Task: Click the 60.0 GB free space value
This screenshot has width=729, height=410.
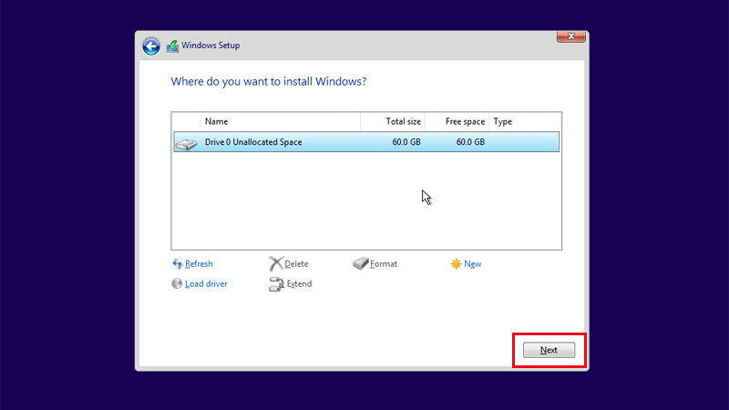Action: click(x=470, y=142)
